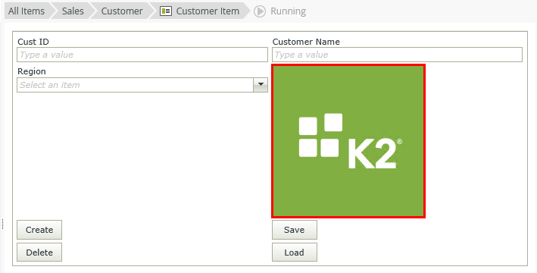Click the Create button
537x273 pixels.
[x=39, y=230]
